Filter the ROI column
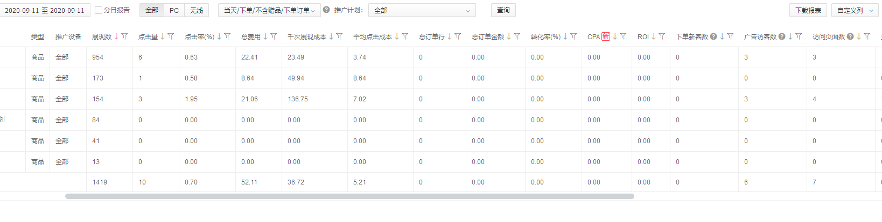 [662, 36]
